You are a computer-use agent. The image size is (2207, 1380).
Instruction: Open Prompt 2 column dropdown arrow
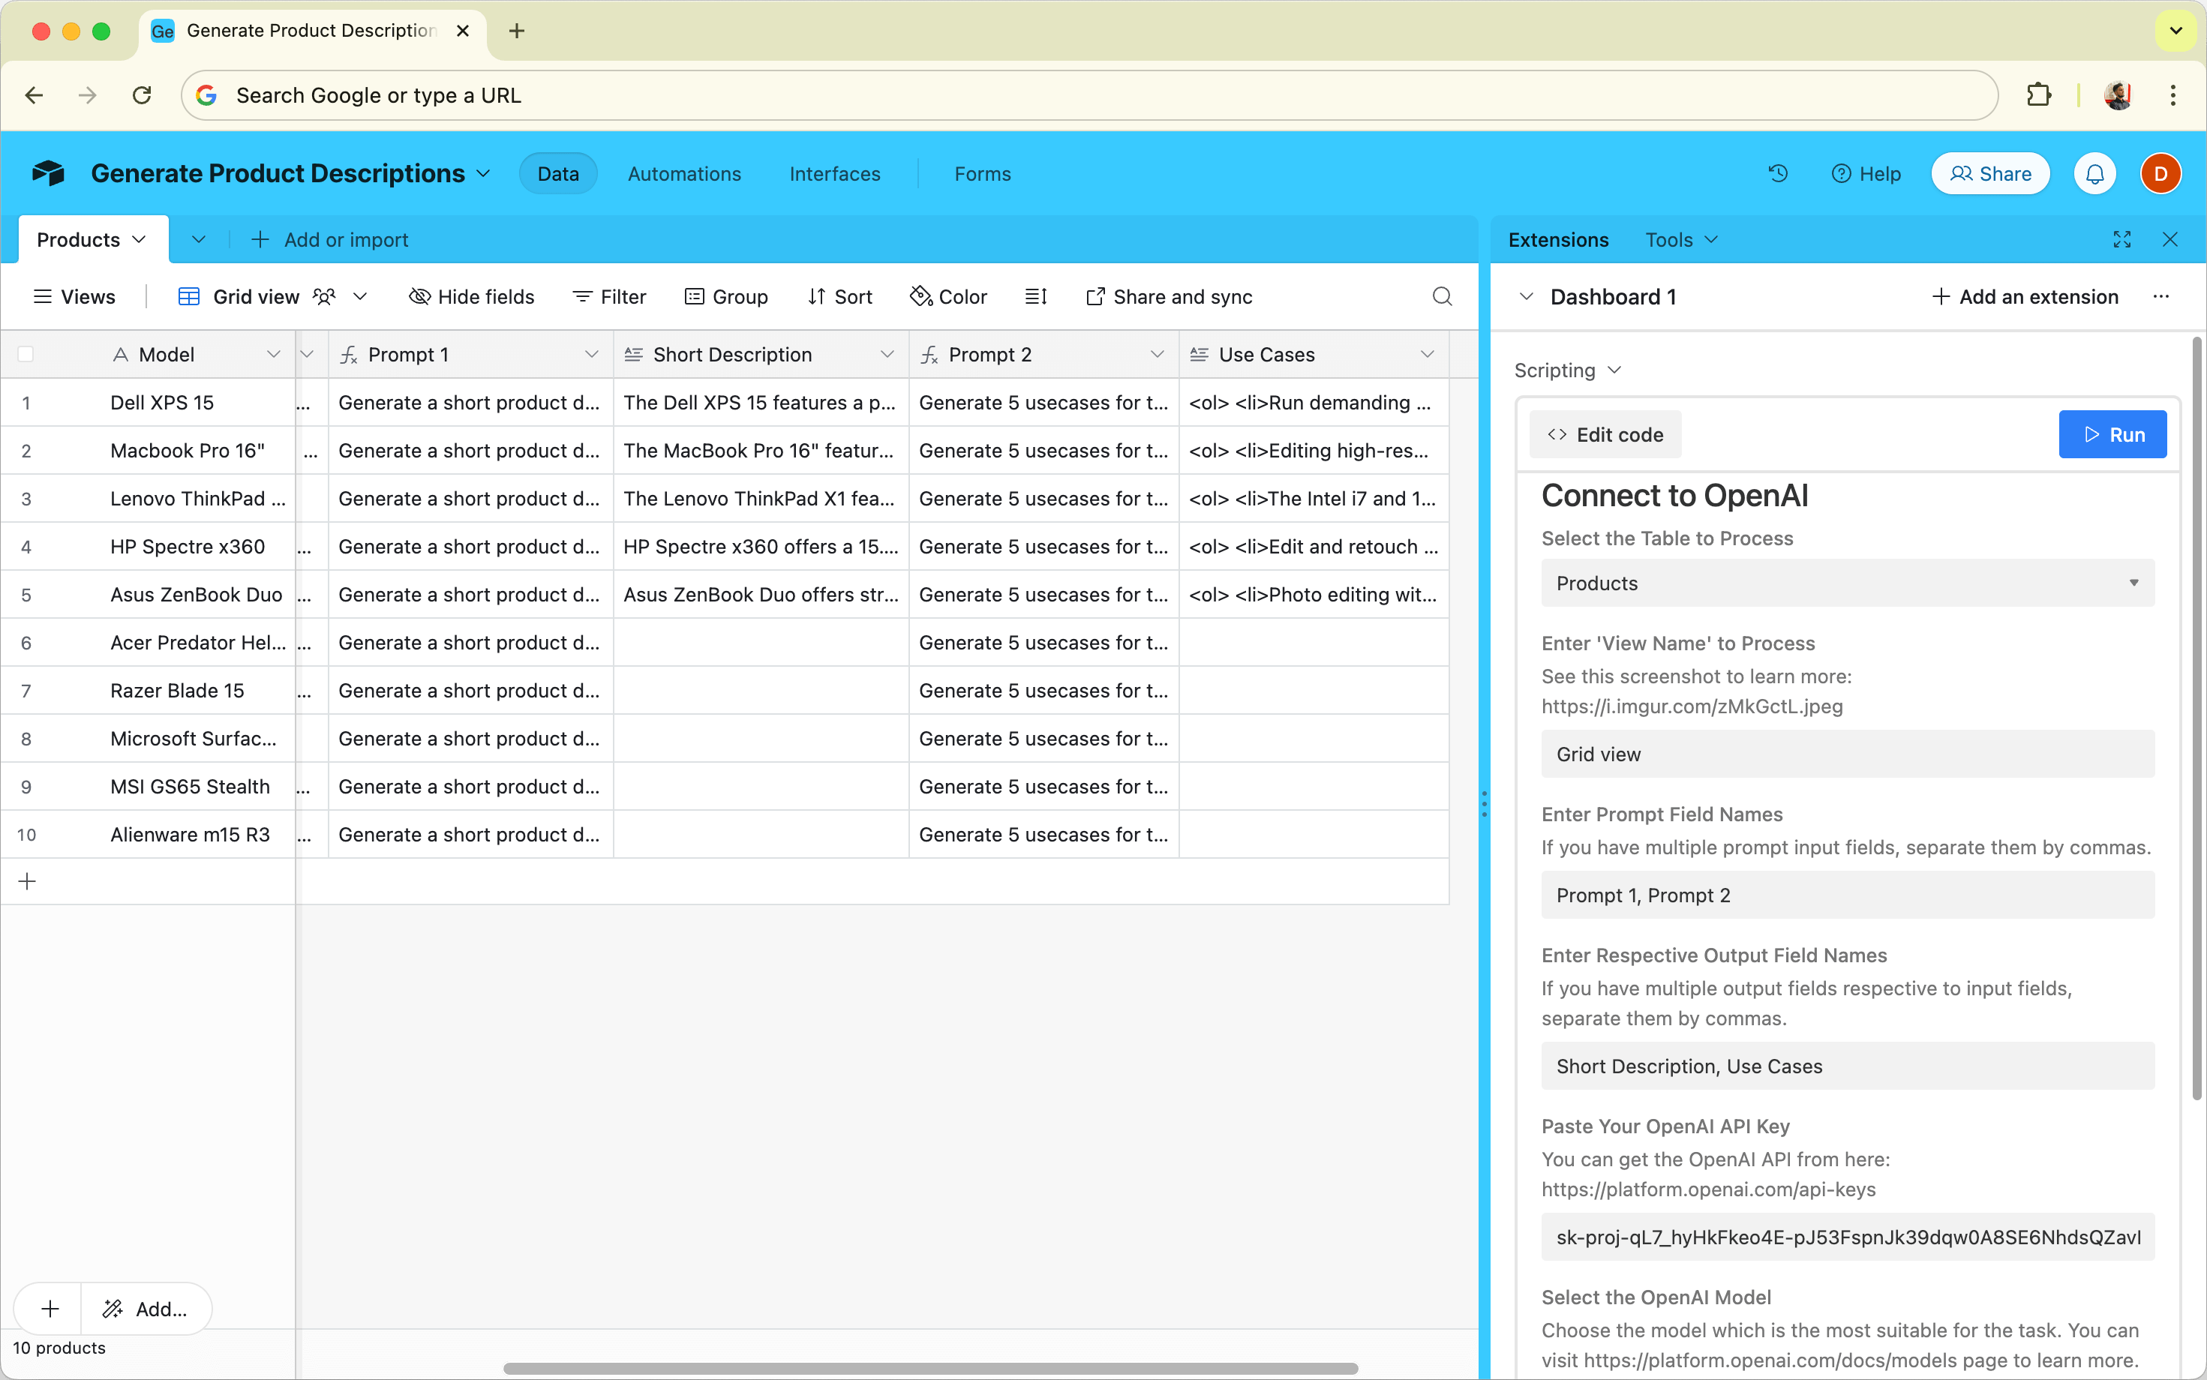tap(1157, 354)
